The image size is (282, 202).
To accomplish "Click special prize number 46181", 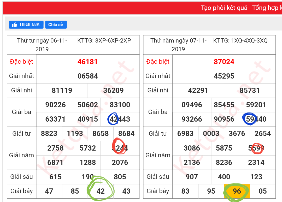I will [x=87, y=62].
